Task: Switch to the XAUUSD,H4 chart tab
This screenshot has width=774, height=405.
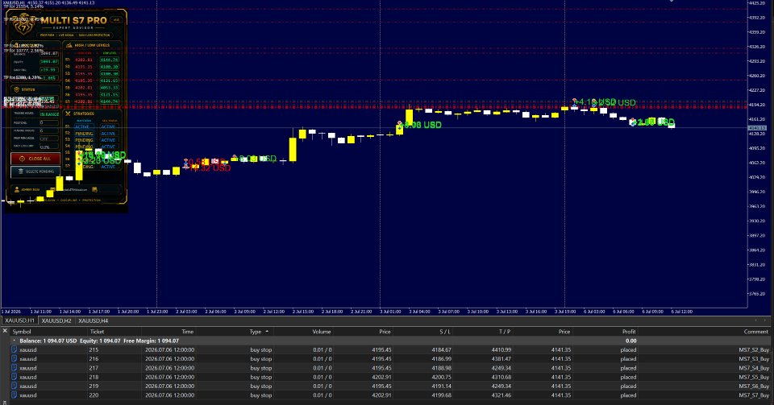Action: 94,320
